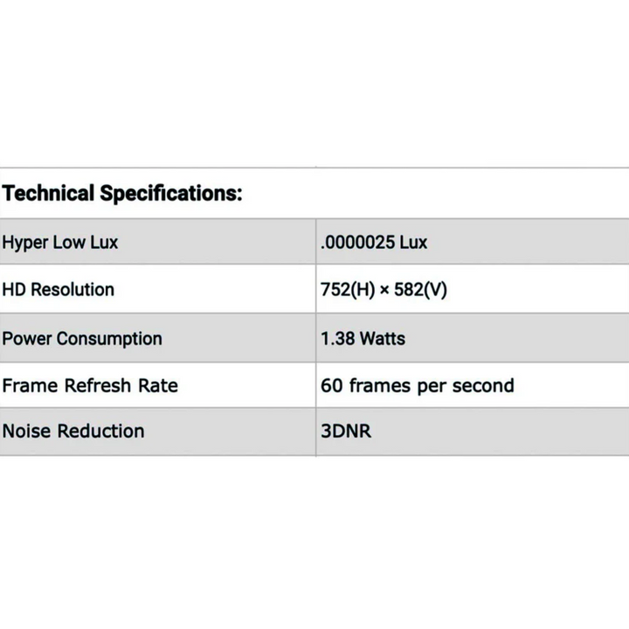Click the word Watts in the power row
Screen dimensions: 629x629
381,338
